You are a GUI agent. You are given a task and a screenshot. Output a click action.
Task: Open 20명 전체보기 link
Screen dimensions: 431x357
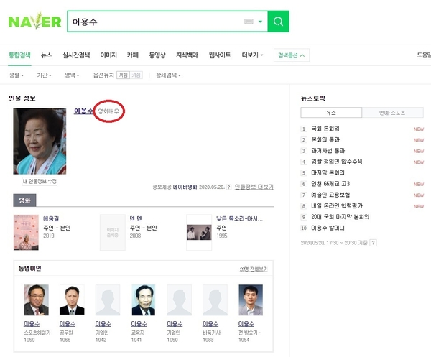tap(254, 269)
